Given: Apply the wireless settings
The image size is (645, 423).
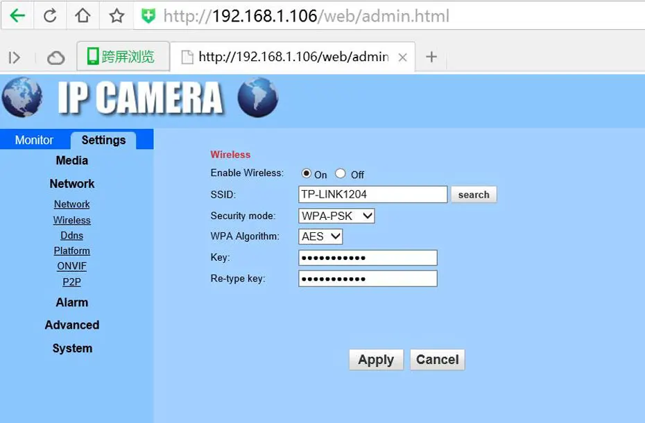Looking at the screenshot, I should (376, 360).
